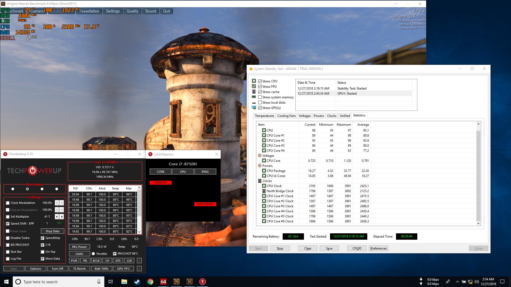The height and width of the screenshot is (287, 511).
Task: Open CPUID in AIDA64
Action: pyautogui.click(x=357, y=248)
